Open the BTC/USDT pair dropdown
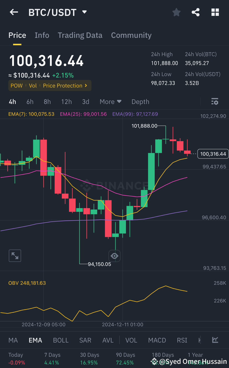 (x=85, y=12)
